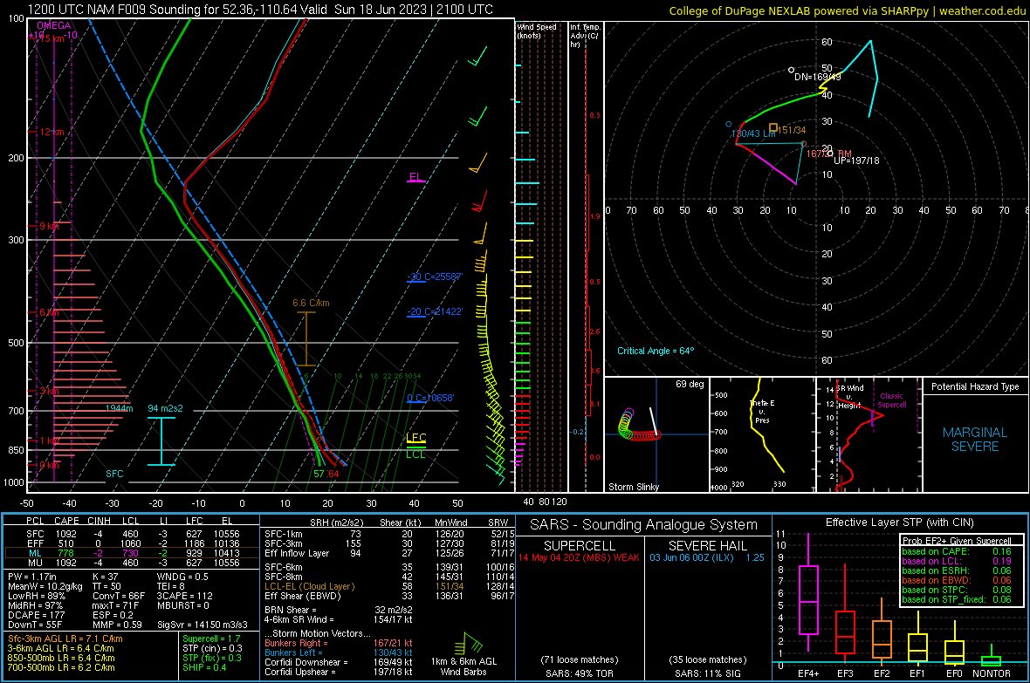Click the 'based on CAPE: 0.16' legend entry
The image size is (1030, 683).
click(957, 551)
